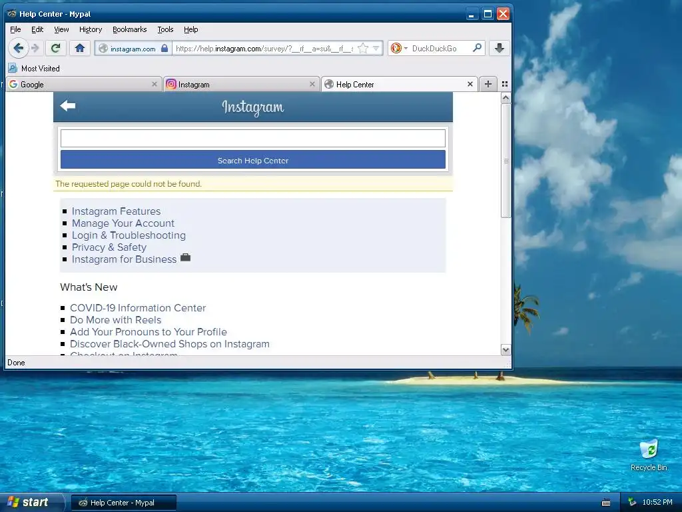Open COVID-19 Information Center link
This screenshot has width=682, height=512.
pos(138,308)
